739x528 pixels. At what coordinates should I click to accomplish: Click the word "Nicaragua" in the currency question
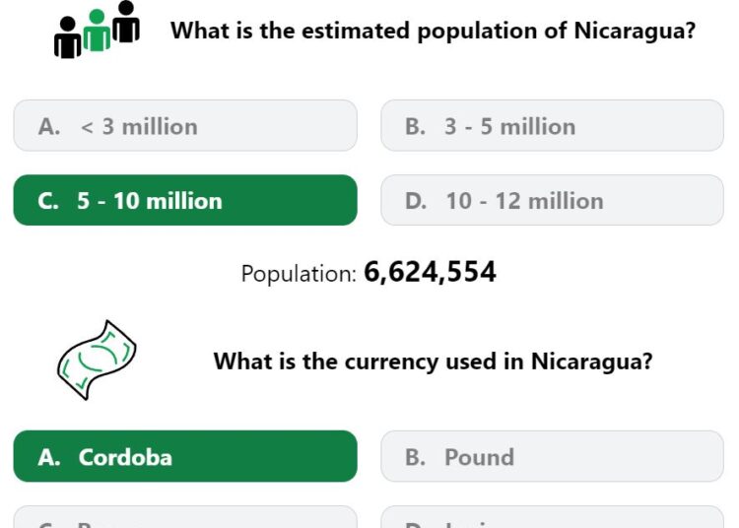[591, 362]
